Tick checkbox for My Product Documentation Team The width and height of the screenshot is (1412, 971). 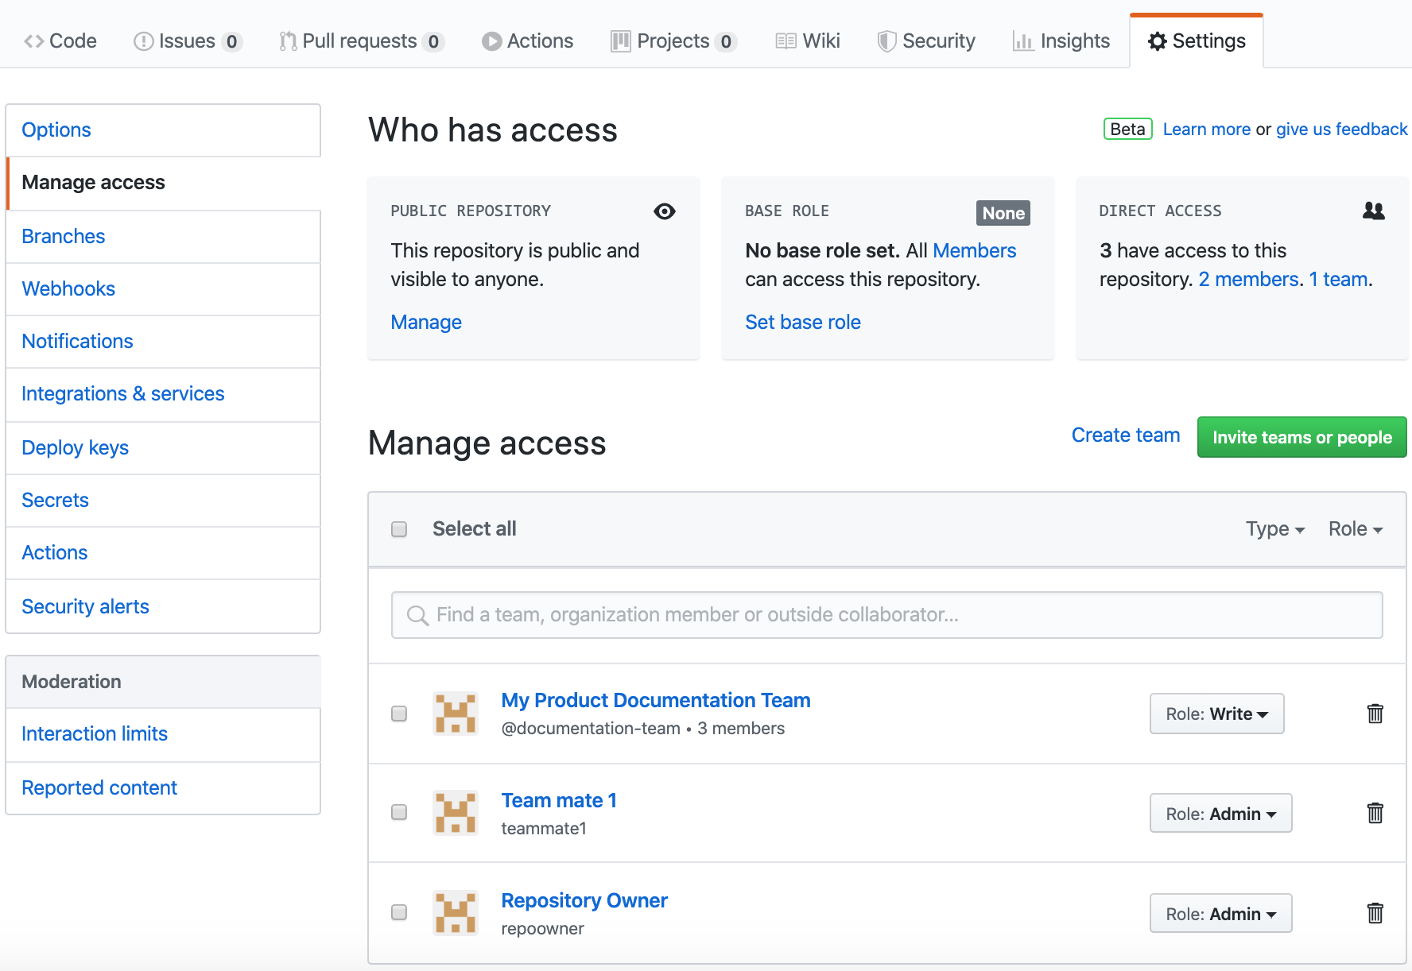399,714
